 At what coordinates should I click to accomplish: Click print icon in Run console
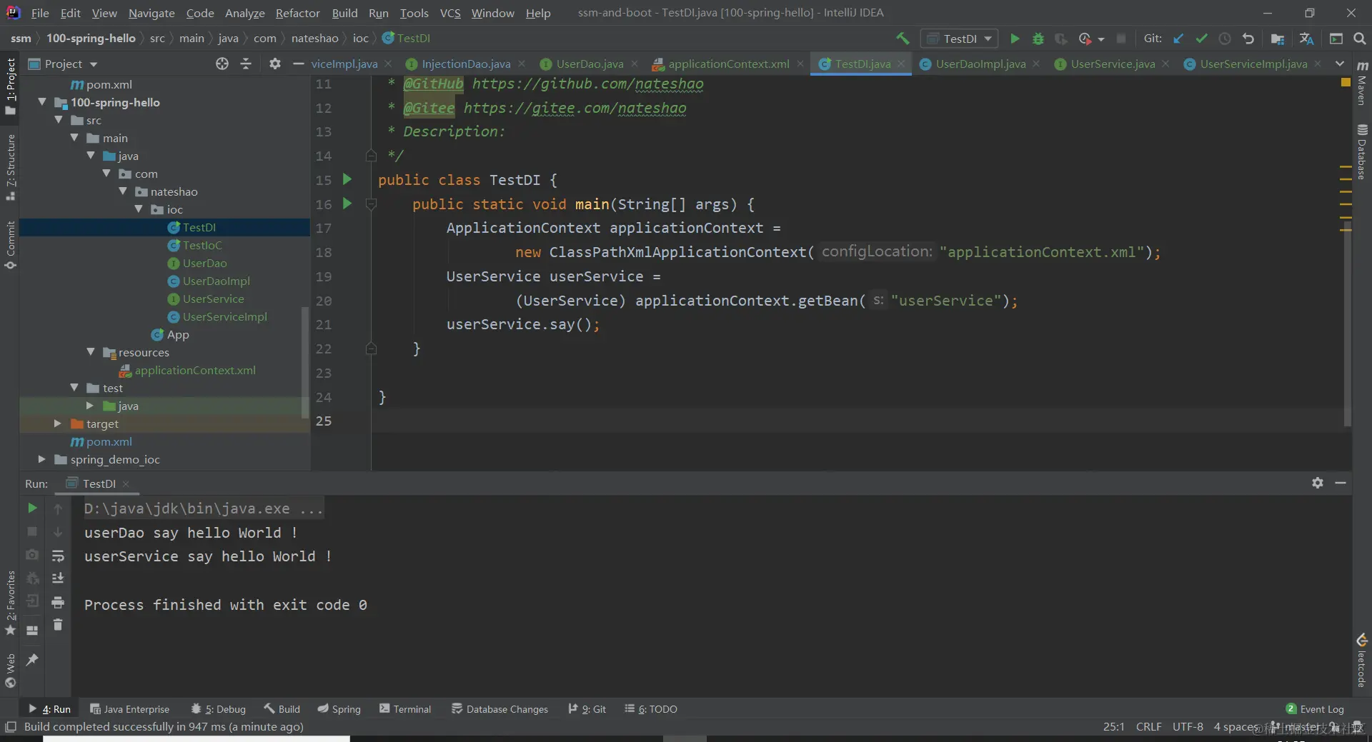pos(58,602)
